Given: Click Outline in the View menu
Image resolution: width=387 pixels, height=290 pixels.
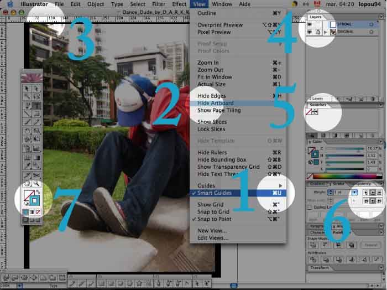Looking at the screenshot, I should 238,13.
